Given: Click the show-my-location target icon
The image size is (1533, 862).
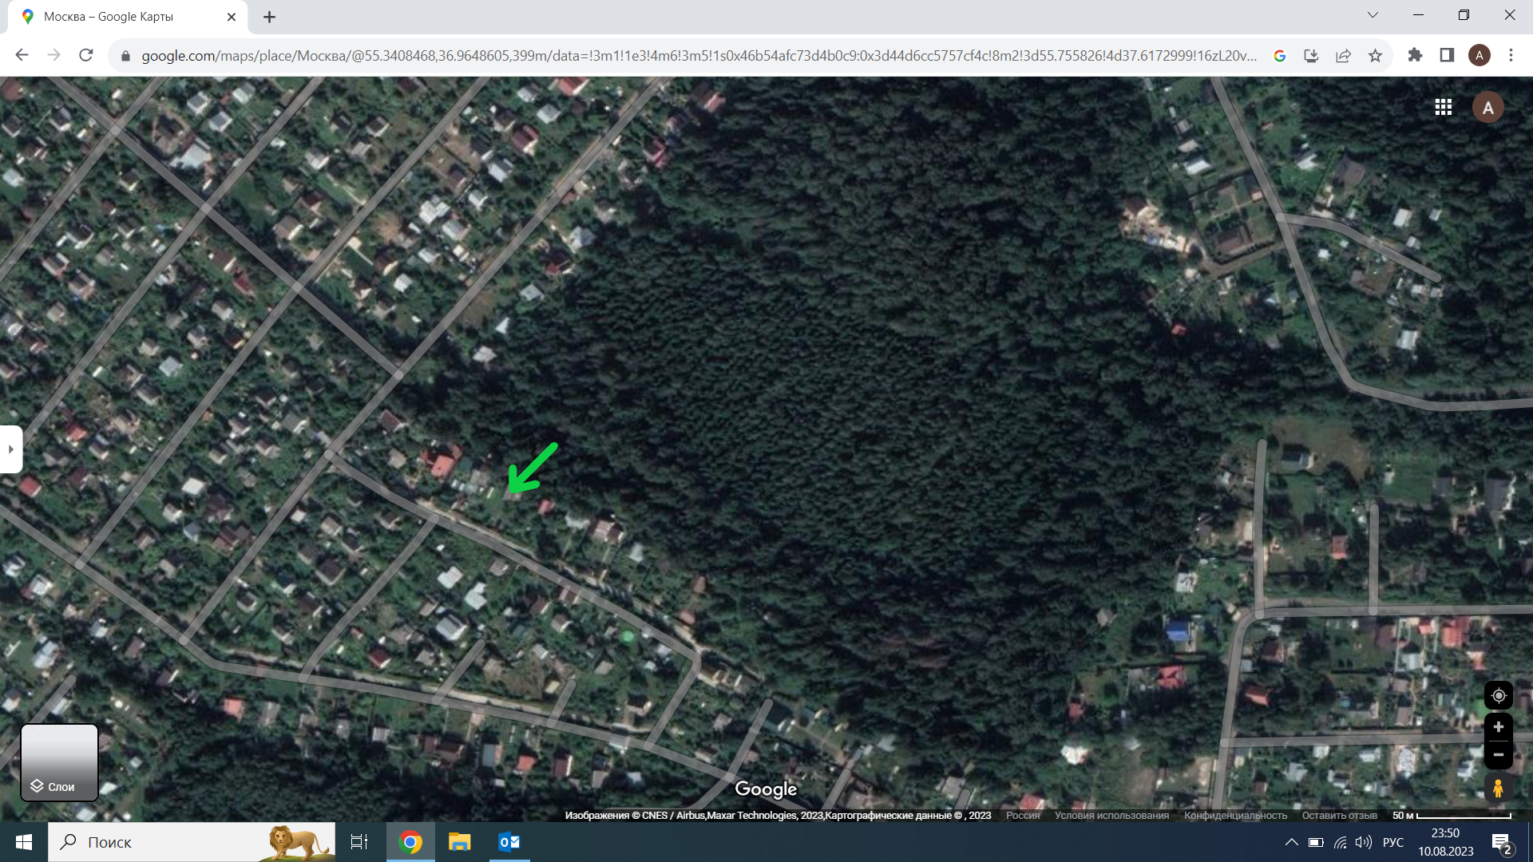Looking at the screenshot, I should (x=1498, y=695).
